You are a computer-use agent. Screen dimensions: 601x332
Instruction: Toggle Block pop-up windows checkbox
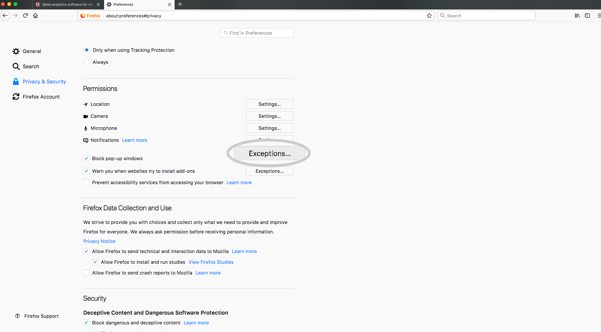click(86, 158)
